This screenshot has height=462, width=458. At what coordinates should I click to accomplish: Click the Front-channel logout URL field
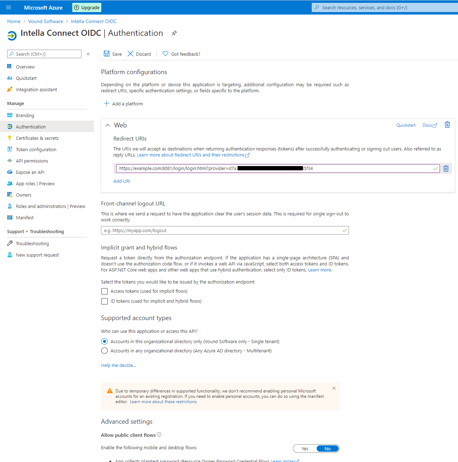(225, 230)
